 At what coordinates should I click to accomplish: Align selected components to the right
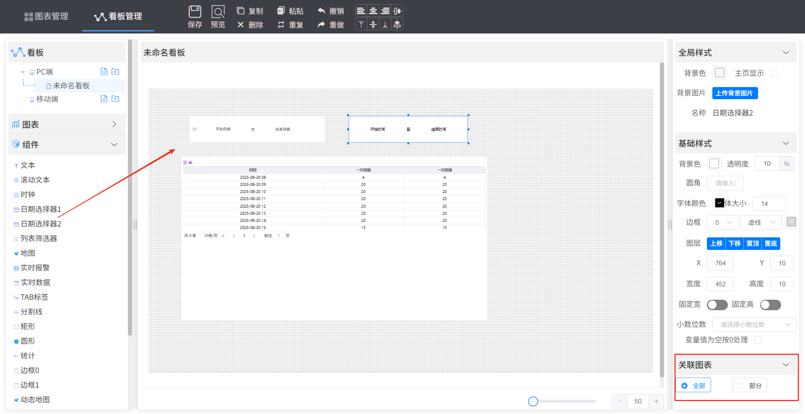coord(385,11)
